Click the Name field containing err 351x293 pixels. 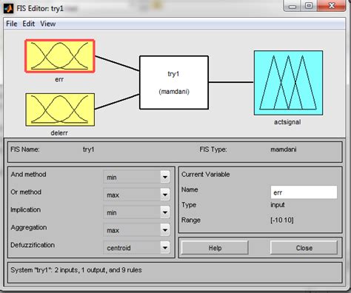coord(304,192)
